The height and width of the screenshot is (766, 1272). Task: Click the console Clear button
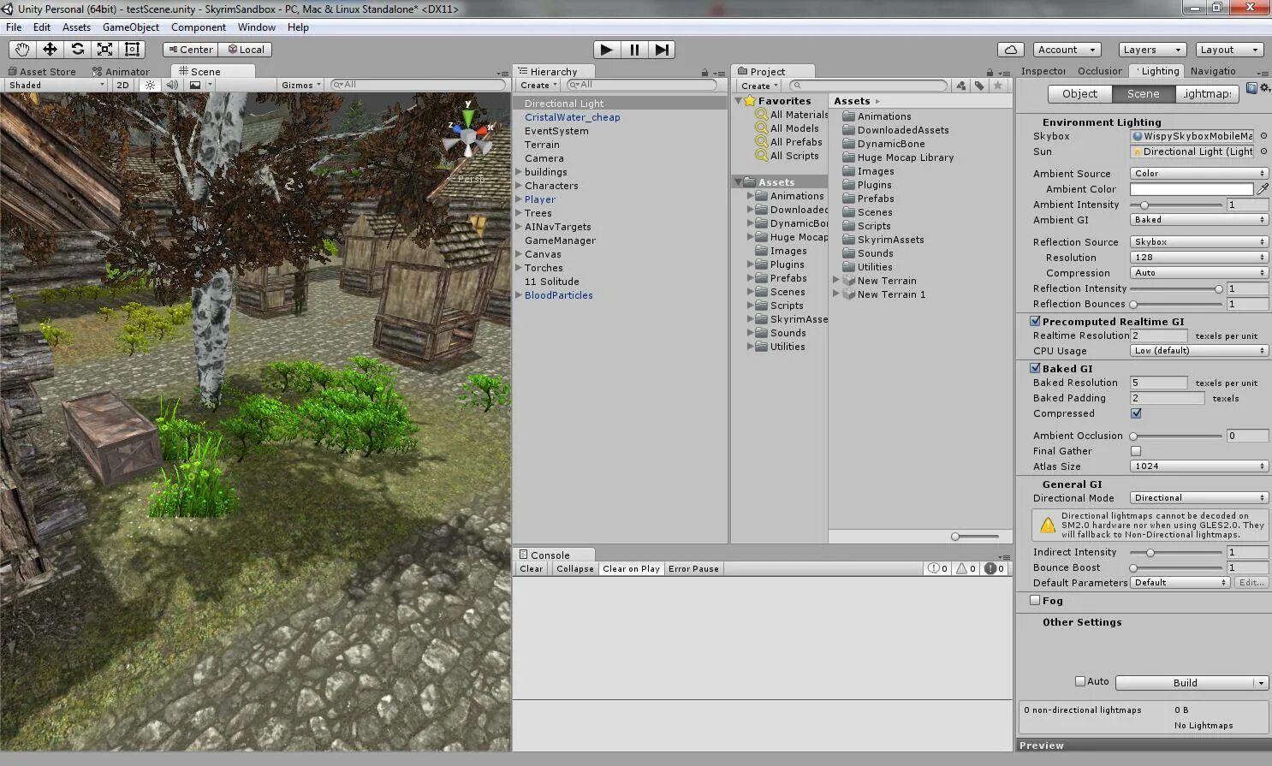(x=531, y=568)
